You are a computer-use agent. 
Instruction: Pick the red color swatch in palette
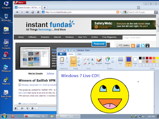click(x=150, y=58)
